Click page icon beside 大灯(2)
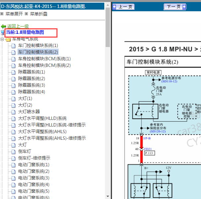The height and width of the screenshot is (199, 201). [x=14, y=105]
